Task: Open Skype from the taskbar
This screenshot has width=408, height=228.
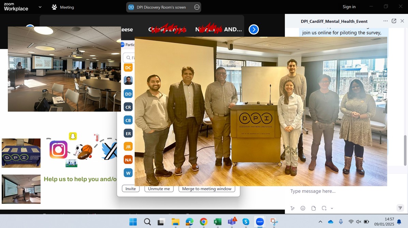Action: tap(246, 222)
